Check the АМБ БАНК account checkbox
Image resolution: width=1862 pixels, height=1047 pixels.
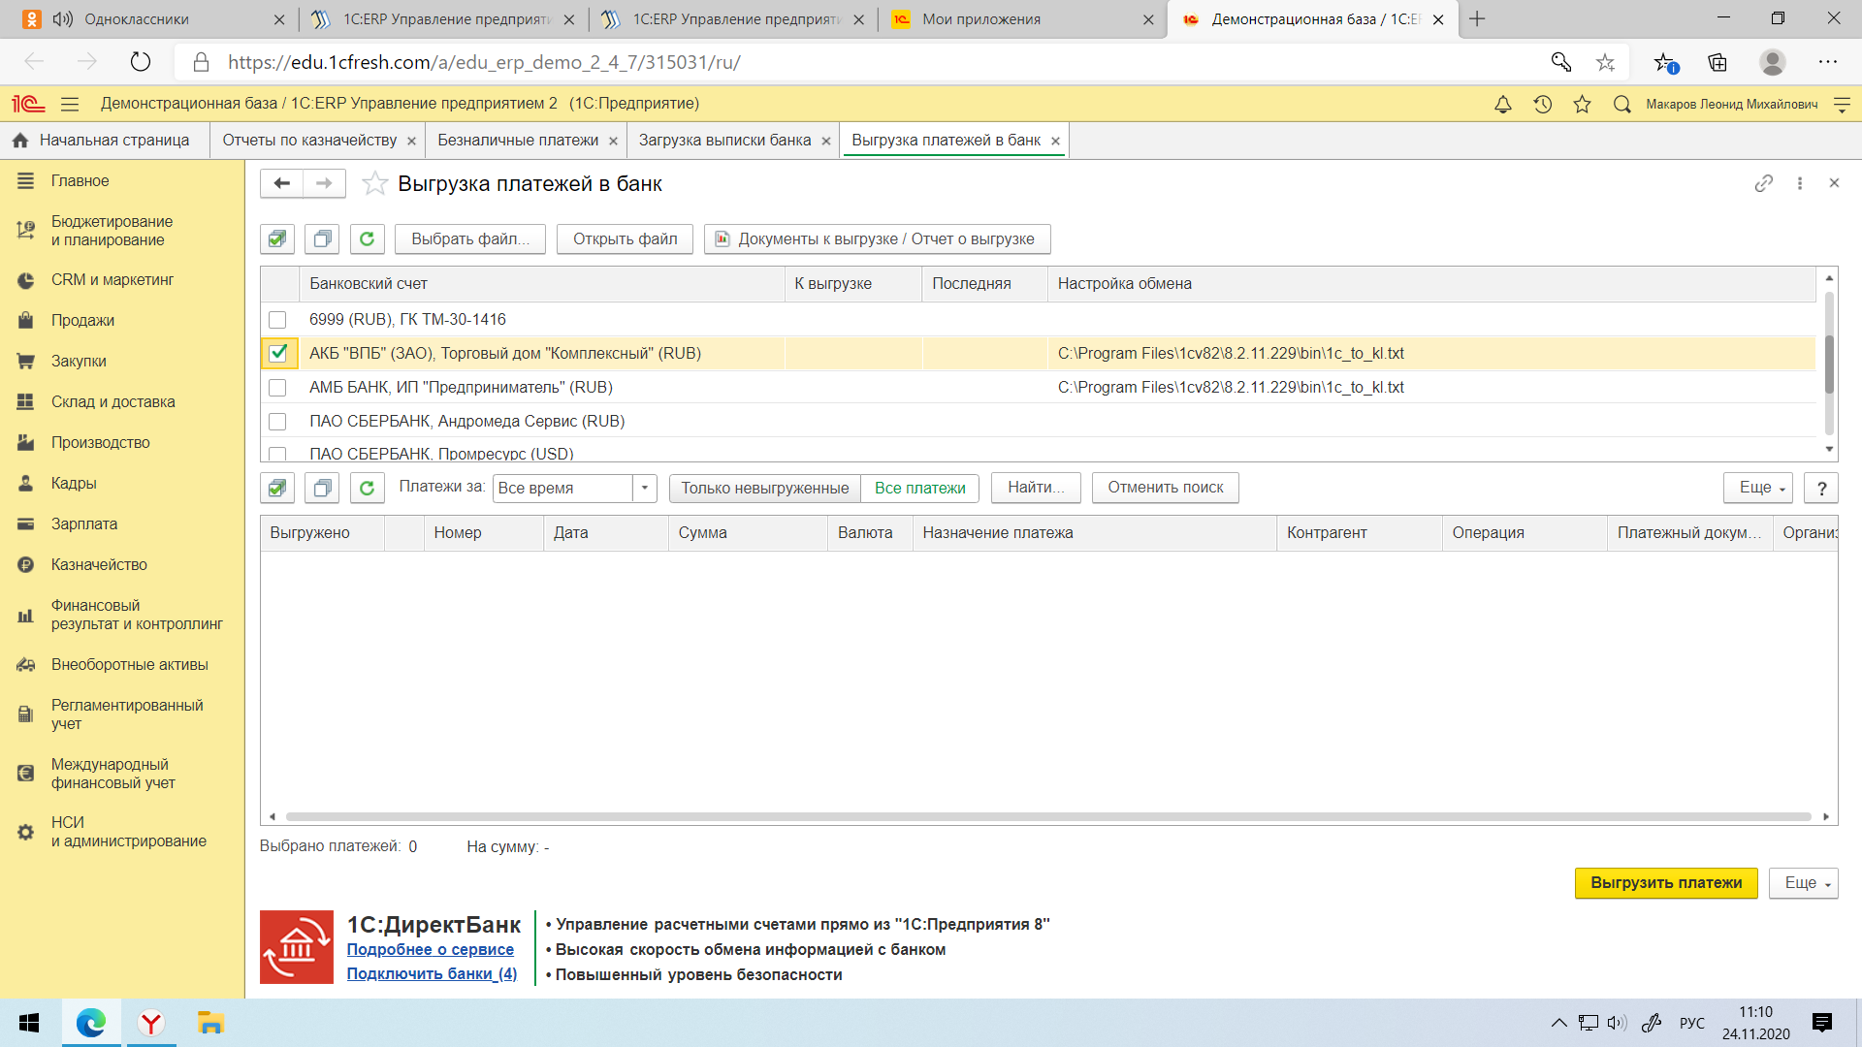point(277,388)
